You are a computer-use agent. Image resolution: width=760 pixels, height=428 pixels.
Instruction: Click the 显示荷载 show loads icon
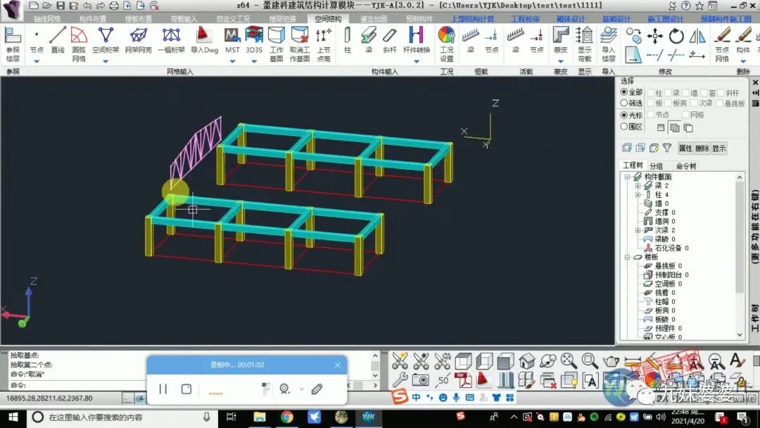pos(585,44)
